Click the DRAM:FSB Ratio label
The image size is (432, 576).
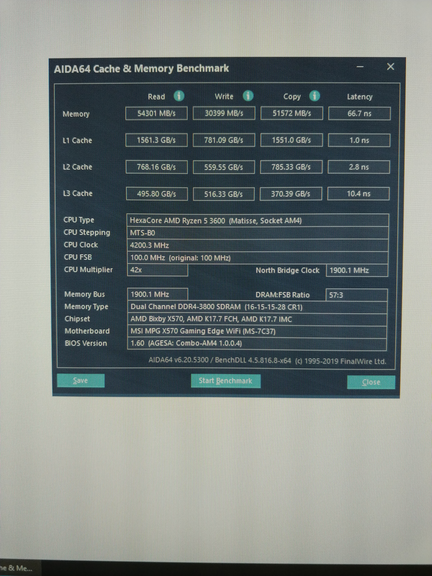click(x=282, y=295)
